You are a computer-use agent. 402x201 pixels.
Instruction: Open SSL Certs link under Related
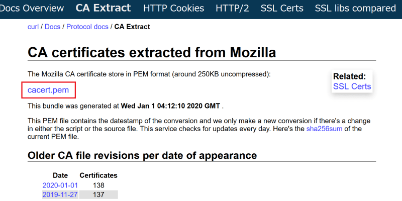pos(352,86)
